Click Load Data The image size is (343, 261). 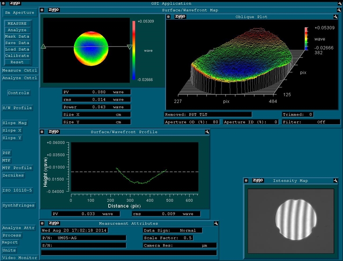click(x=18, y=49)
